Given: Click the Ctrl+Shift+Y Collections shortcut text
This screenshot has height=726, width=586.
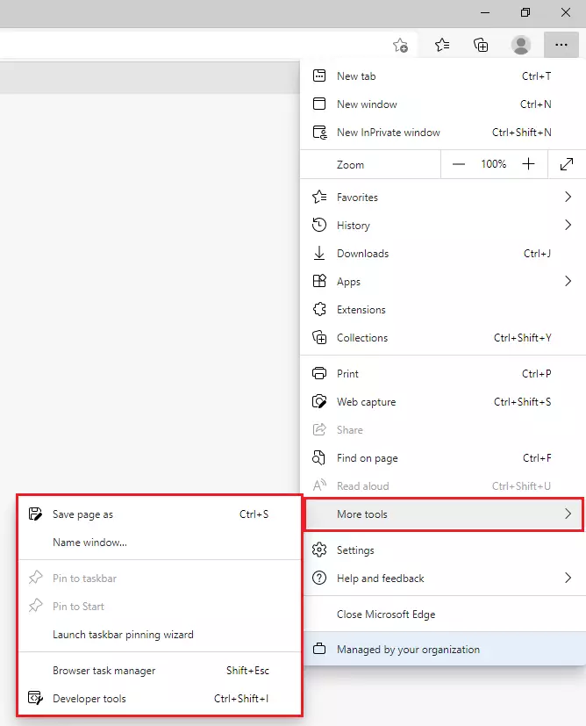Looking at the screenshot, I should coord(523,338).
